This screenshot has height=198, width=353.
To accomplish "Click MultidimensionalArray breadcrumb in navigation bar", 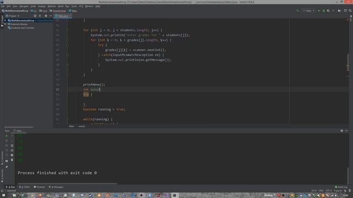I will (x=15, y=11).
